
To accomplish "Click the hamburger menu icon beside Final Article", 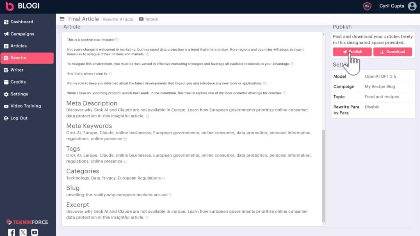I will pyautogui.click(x=62, y=19).
